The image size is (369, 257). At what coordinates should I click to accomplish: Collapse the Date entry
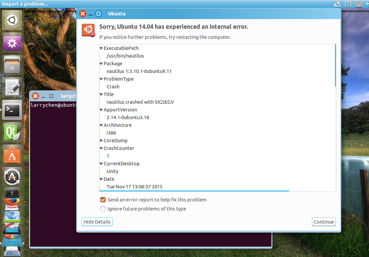pyautogui.click(x=101, y=179)
